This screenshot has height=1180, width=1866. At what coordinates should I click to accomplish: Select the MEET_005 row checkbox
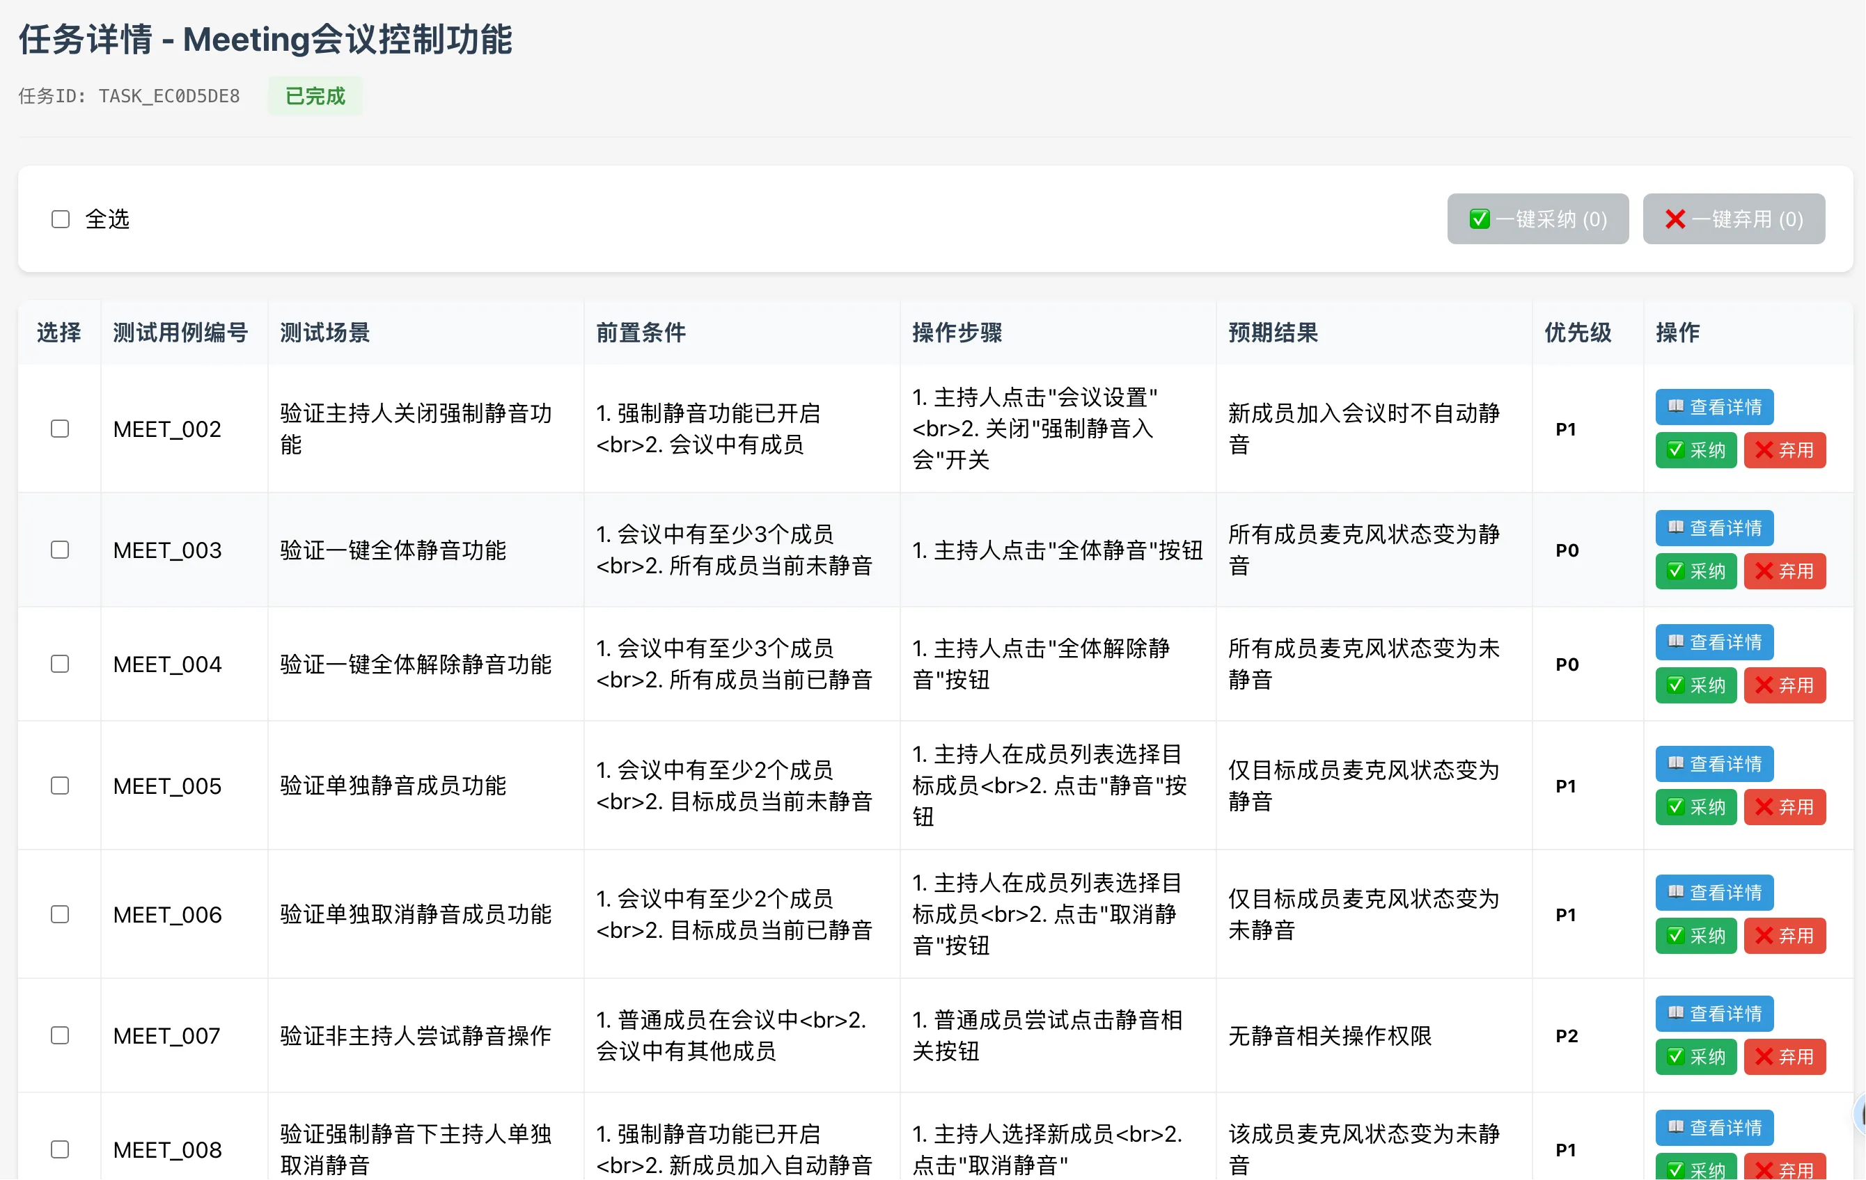(x=60, y=786)
